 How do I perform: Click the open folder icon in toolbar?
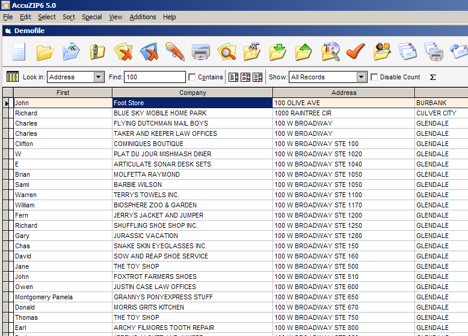tap(45, 52)
